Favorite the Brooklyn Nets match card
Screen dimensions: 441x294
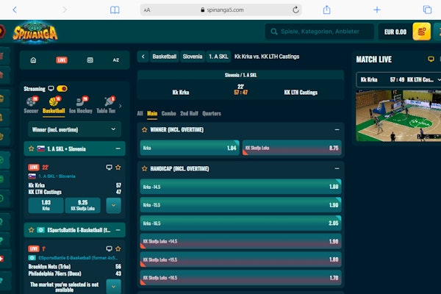point(118,248)
